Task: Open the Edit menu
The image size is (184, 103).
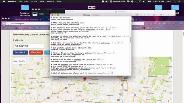Action: point(26,1)
